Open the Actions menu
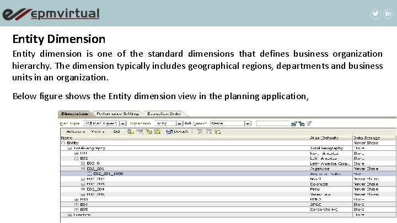 coord(76,132)
